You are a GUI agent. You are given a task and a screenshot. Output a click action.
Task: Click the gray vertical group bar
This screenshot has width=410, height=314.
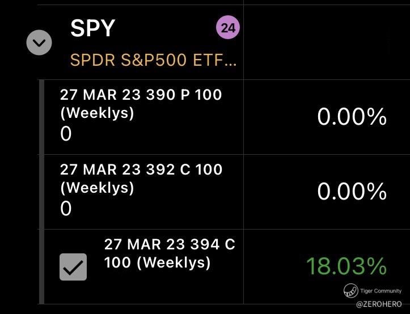click(41, 192)
